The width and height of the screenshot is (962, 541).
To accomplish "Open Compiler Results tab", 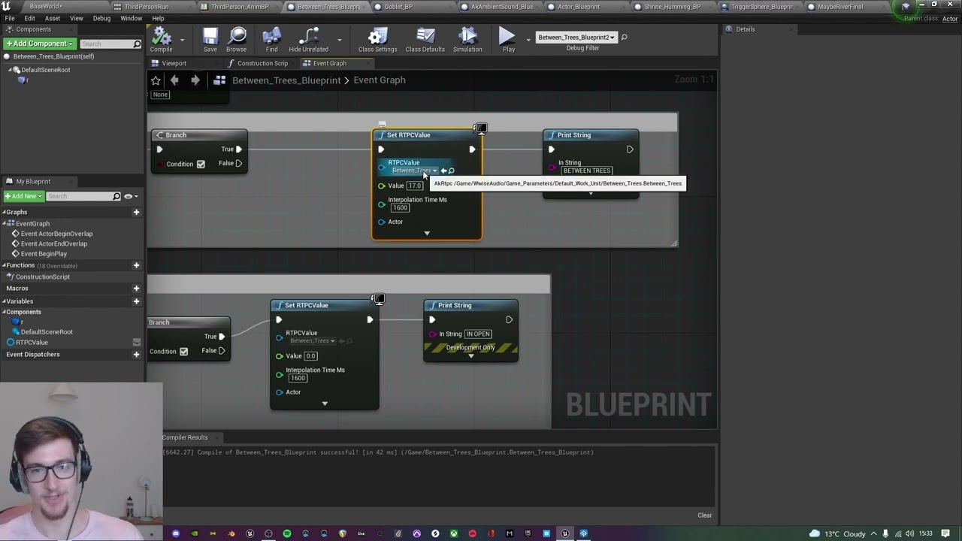I will tap(185, 437).
